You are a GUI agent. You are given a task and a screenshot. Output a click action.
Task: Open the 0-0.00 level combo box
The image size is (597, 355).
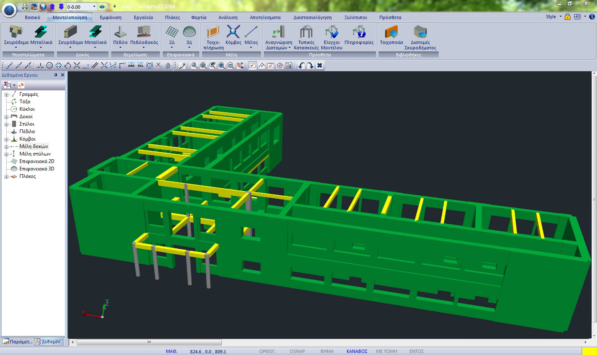click(x=81, y=7)
